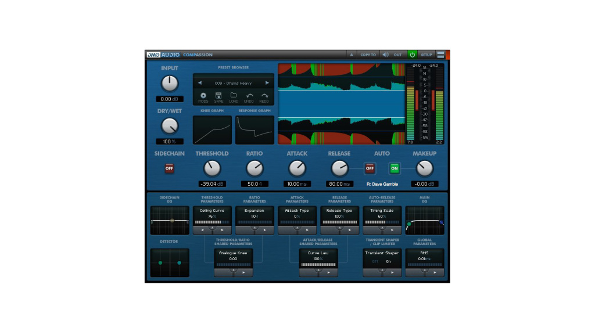
Task: Click the 10.00 ms attack value field
Action: 297,184
